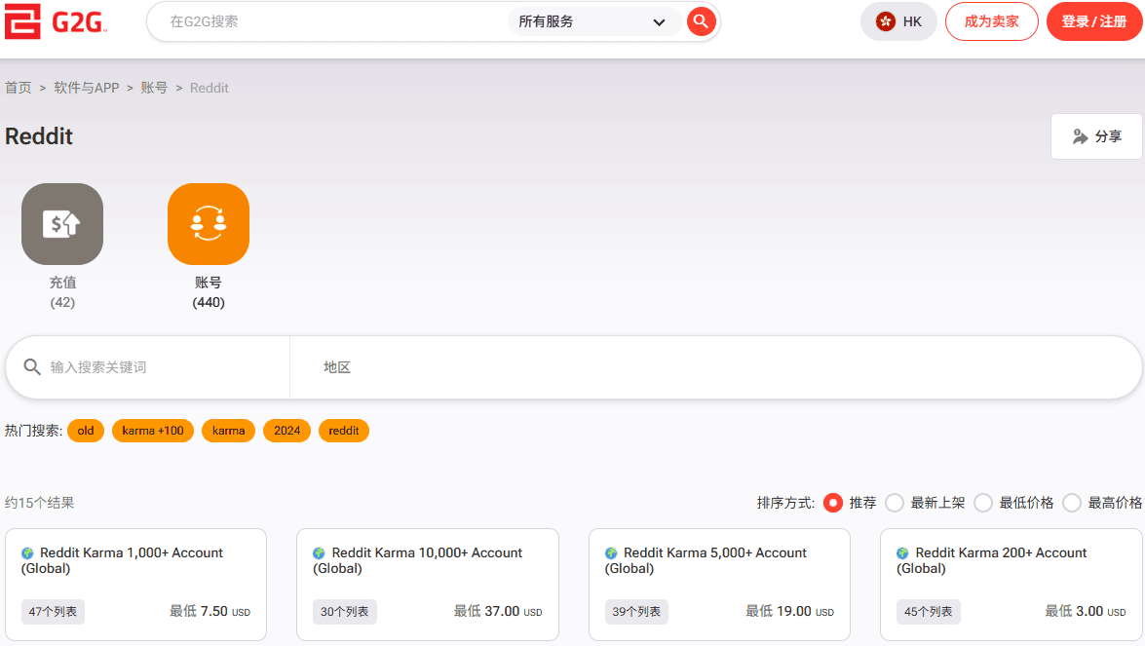Click the 登录 / 注册 button
Image resolution: width=1145 pixels, height=646 pixels.
point(1093,21)
